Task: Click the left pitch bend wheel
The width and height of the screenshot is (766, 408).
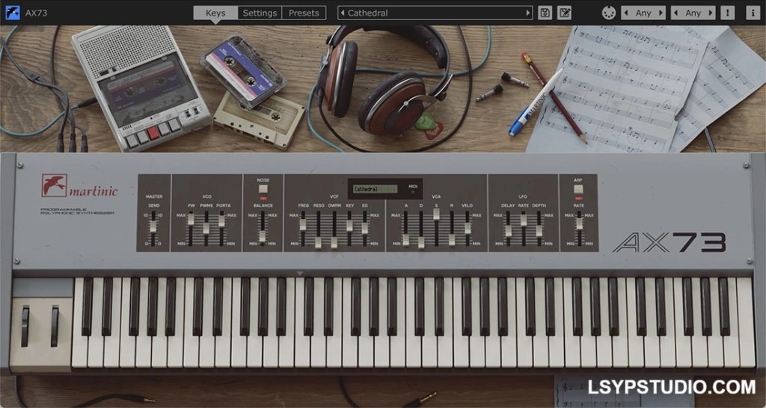Action: pos(25,327)
